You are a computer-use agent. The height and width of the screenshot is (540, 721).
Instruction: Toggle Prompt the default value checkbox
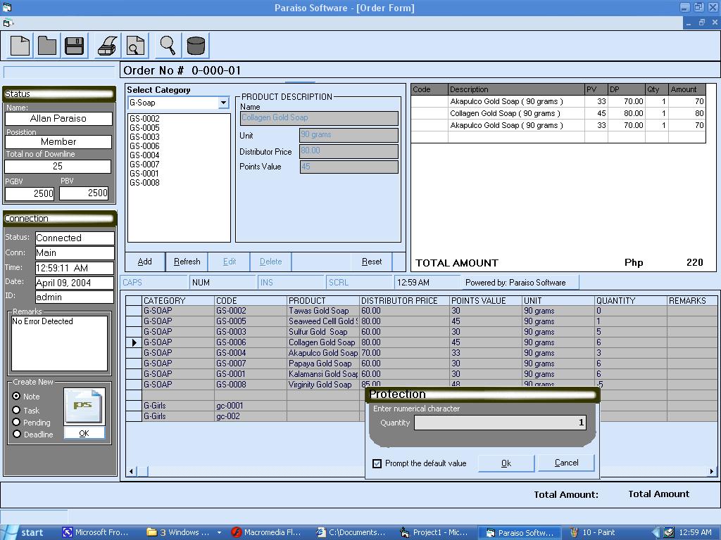pos(377,463)
